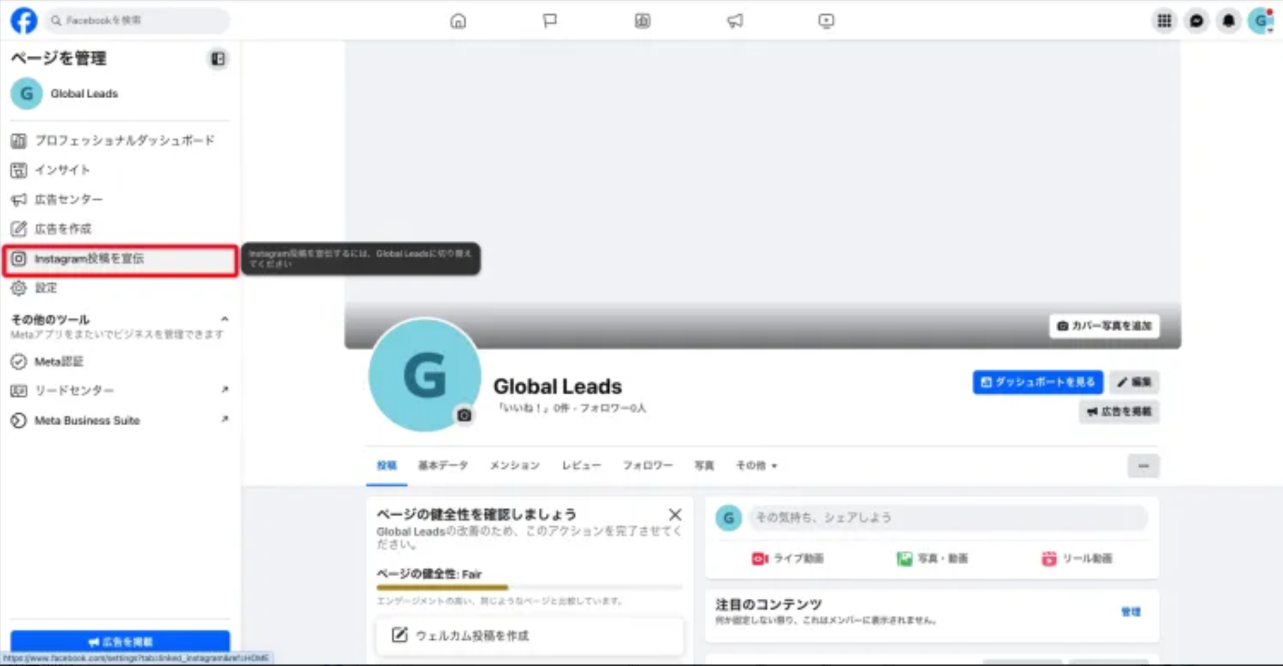Open Meta Business Suite link
Viewport: 1283px width, 666px height.
pyautogui.click(x=119, y=420)
